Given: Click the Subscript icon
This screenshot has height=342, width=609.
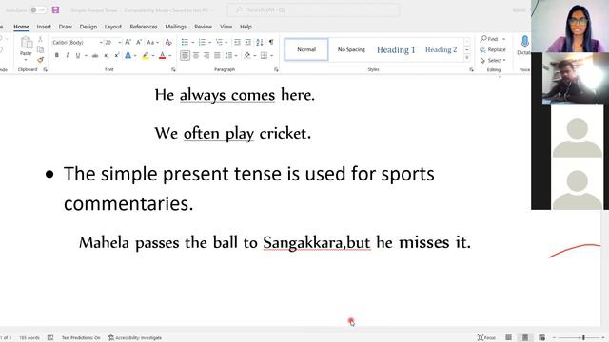Looking at the screenshot, I should click(106, 56).
